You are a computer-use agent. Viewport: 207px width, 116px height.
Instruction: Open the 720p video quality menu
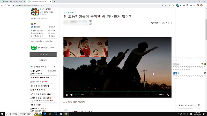coord(162,95)
